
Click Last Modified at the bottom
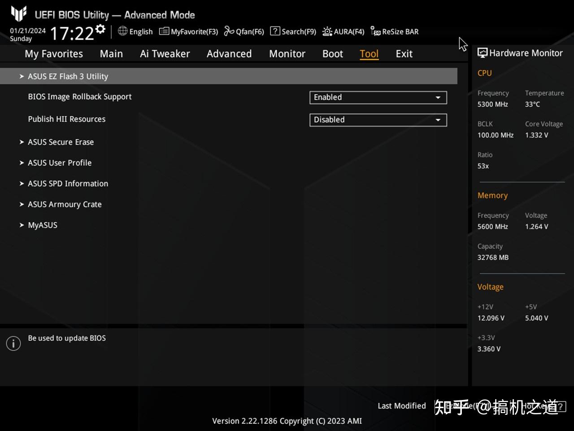pos(401,406)
